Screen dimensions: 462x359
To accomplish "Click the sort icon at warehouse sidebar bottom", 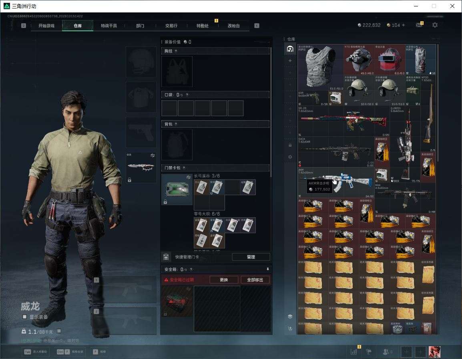I will click(x=290, y=329).
